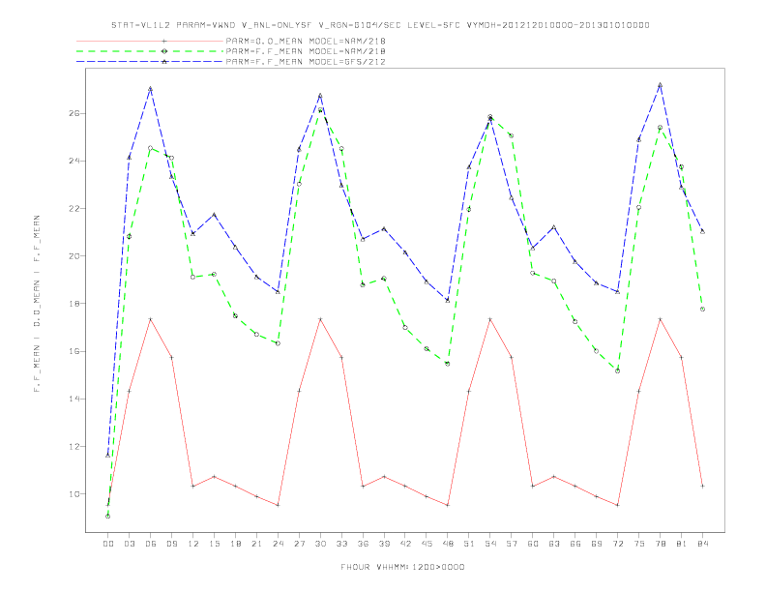This screenshot has height=592, width=766.
Task: Click x-axis tick label 06
Action: (x=151, y=544)
